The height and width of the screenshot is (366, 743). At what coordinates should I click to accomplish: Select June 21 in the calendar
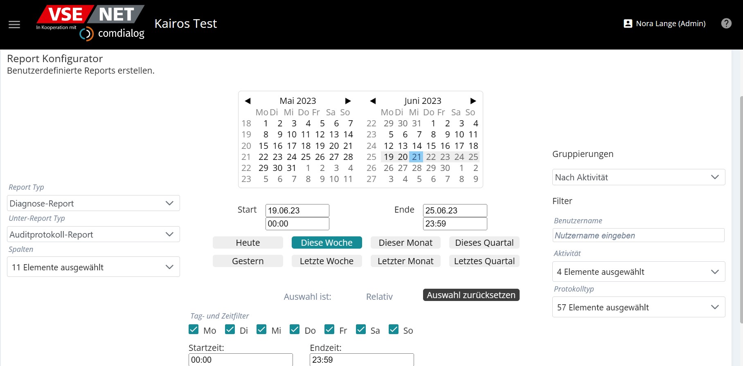point(417,157)
